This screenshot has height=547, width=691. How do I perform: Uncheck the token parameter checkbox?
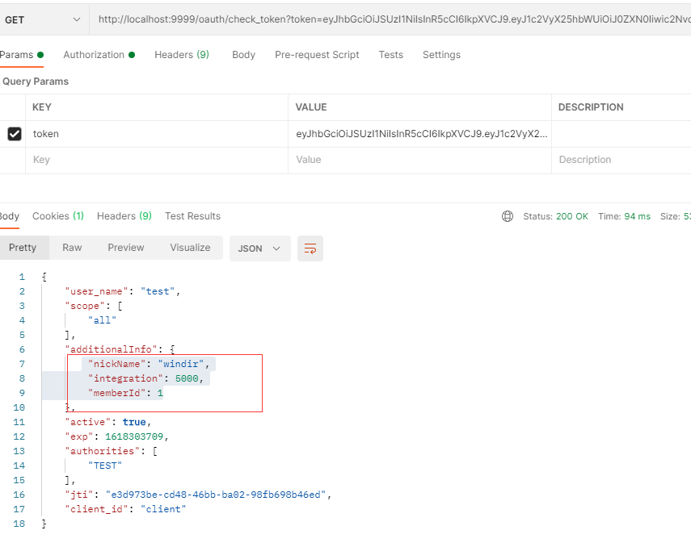click(15, 134)
